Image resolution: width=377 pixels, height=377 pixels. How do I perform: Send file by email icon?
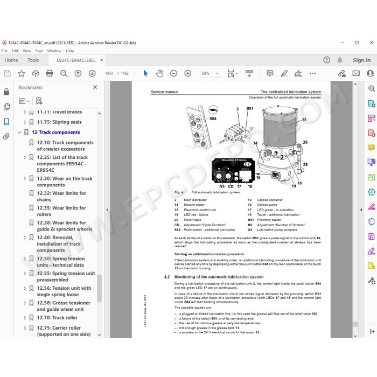point(356,73)
